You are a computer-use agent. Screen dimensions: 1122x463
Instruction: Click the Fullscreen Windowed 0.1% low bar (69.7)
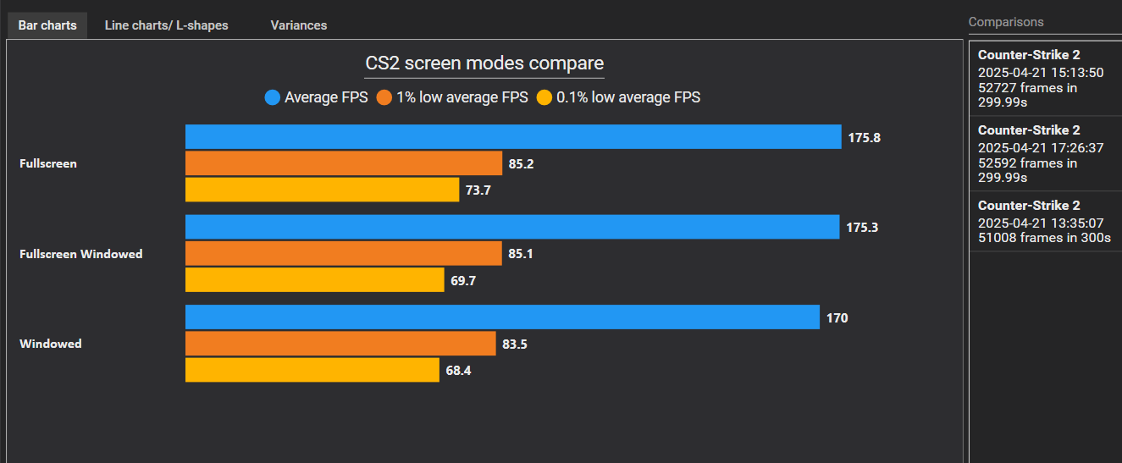314,279
